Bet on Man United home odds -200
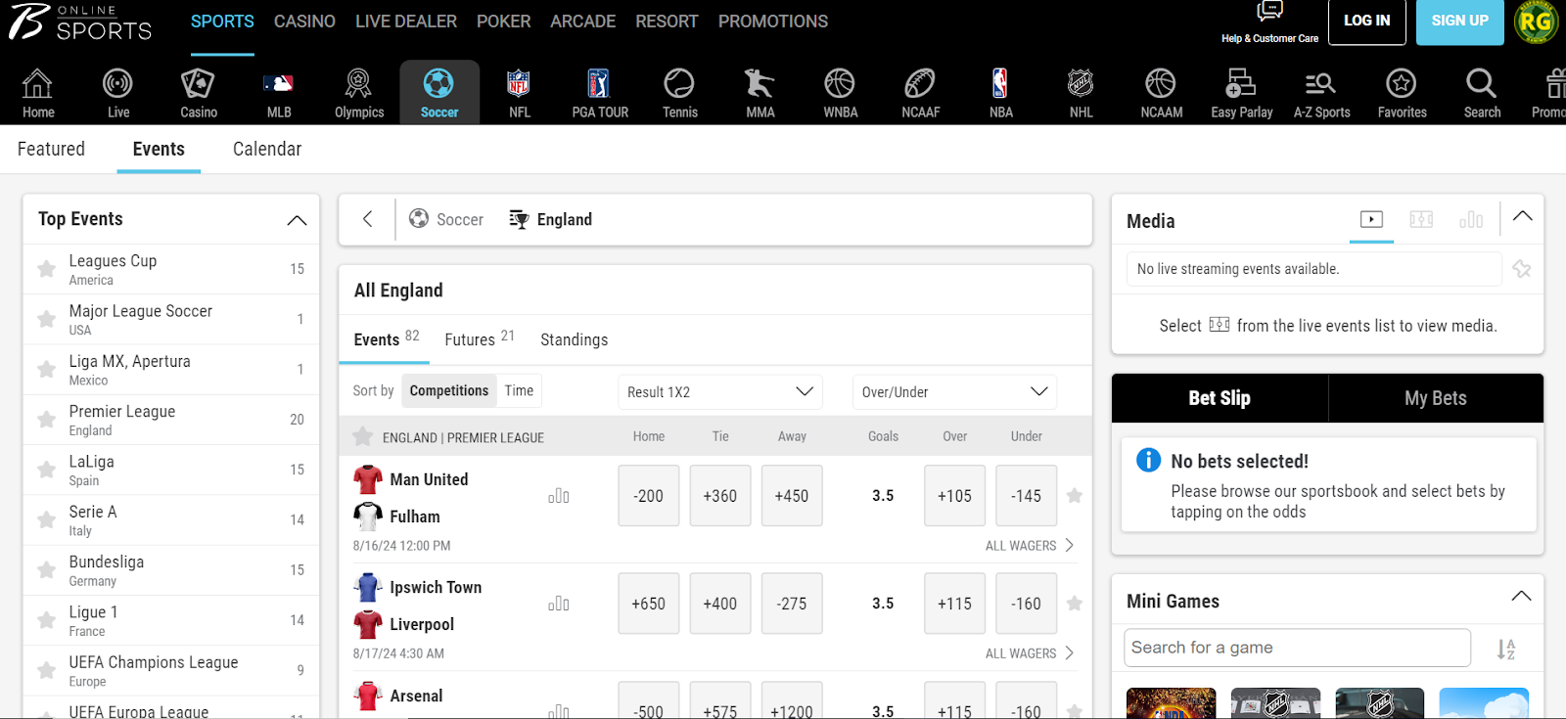 coord(648,496)
